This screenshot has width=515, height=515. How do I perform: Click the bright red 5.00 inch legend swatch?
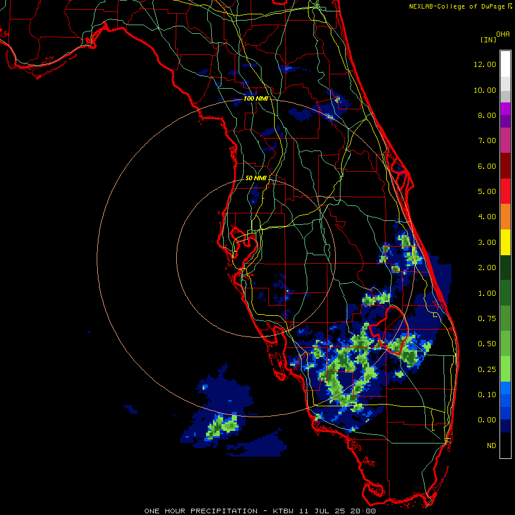[505, 191]
